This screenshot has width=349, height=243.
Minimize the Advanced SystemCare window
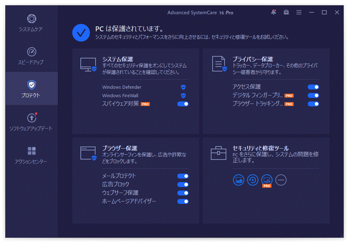click(312, 12)
